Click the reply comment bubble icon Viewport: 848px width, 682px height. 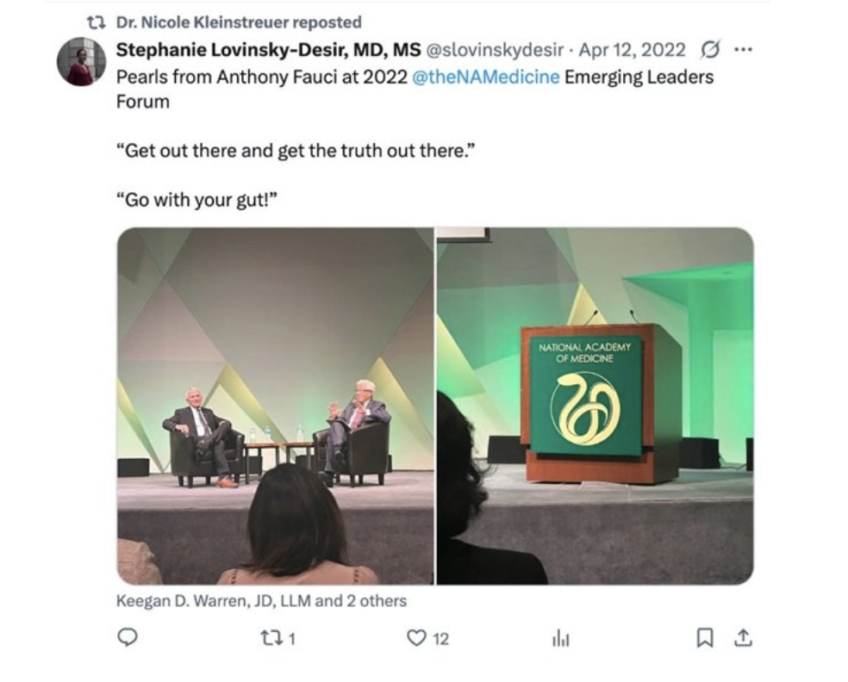tap(128, 638)
